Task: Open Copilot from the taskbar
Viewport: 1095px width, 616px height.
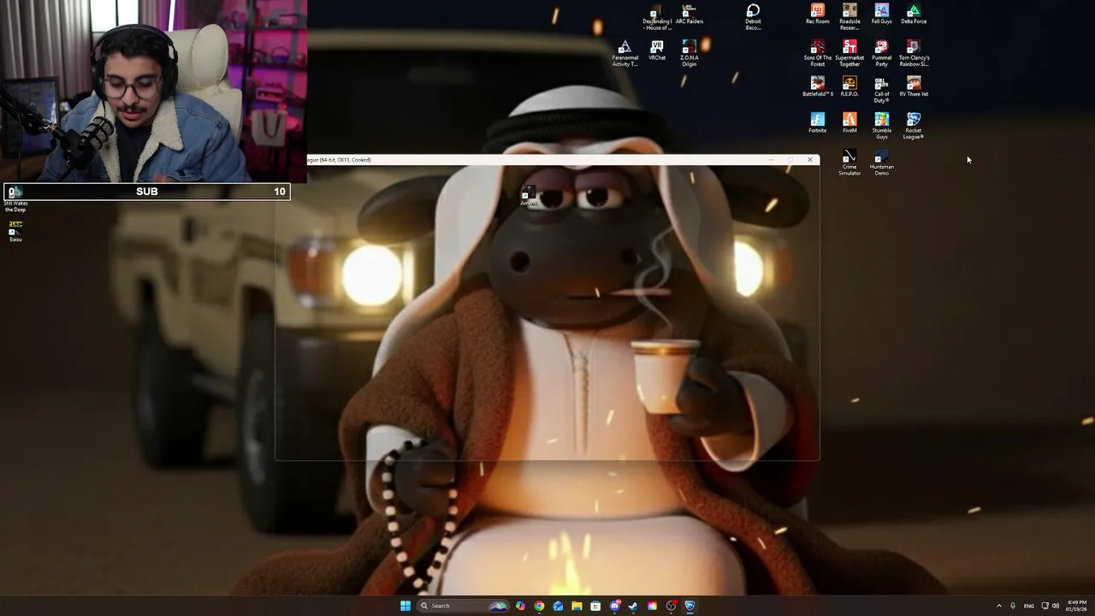Action: [520, 606]
